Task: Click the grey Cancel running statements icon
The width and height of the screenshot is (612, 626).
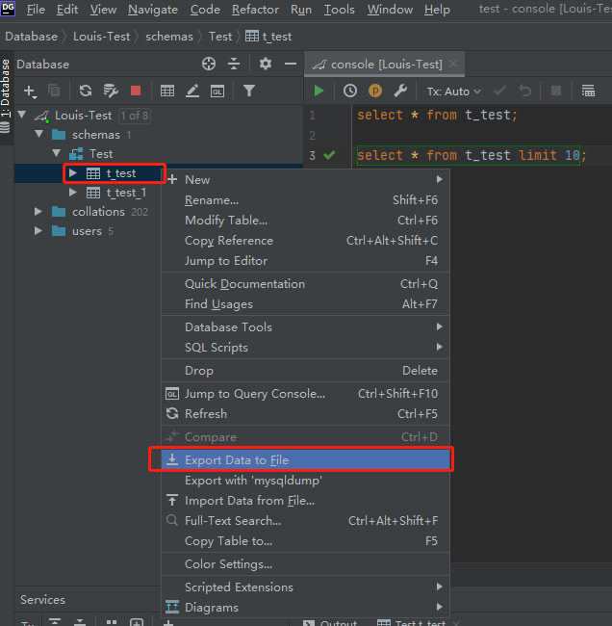Action: click(556, 91)
